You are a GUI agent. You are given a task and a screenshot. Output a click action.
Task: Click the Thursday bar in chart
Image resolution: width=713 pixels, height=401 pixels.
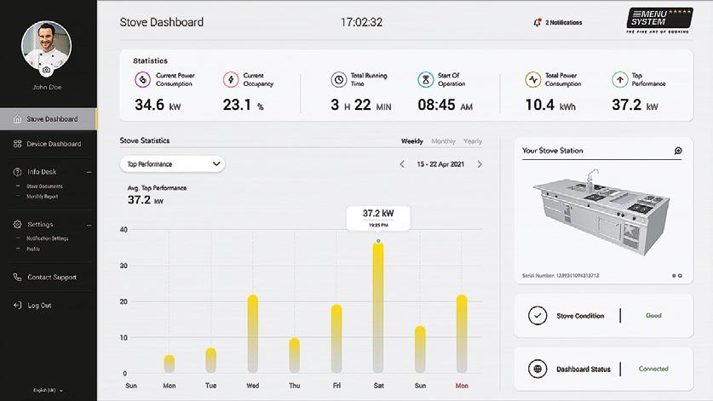[x=295, y=356]
